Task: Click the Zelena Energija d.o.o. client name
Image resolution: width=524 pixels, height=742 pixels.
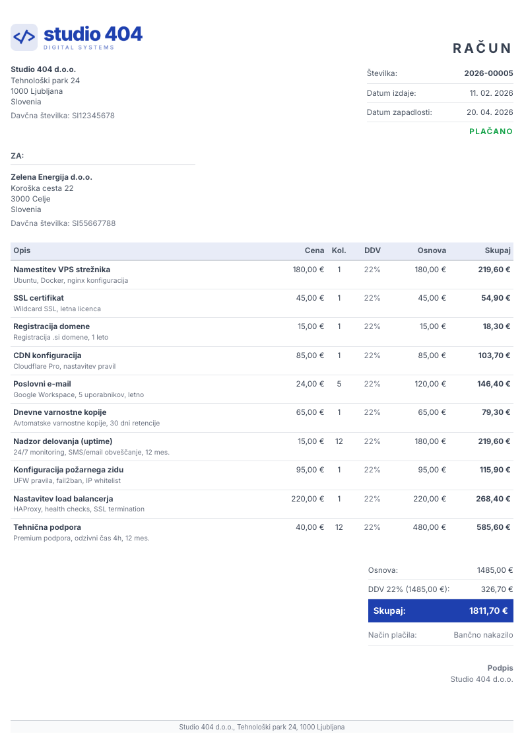Action: coord(51,177)
